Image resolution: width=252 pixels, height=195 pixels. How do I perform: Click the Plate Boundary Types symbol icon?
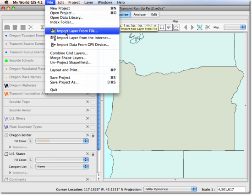pos(6,127)
